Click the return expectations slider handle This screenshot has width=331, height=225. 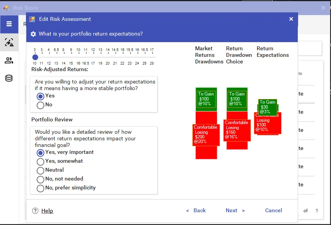click(35, 57)
